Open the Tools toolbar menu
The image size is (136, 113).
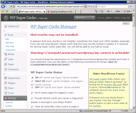click(128, 11)
